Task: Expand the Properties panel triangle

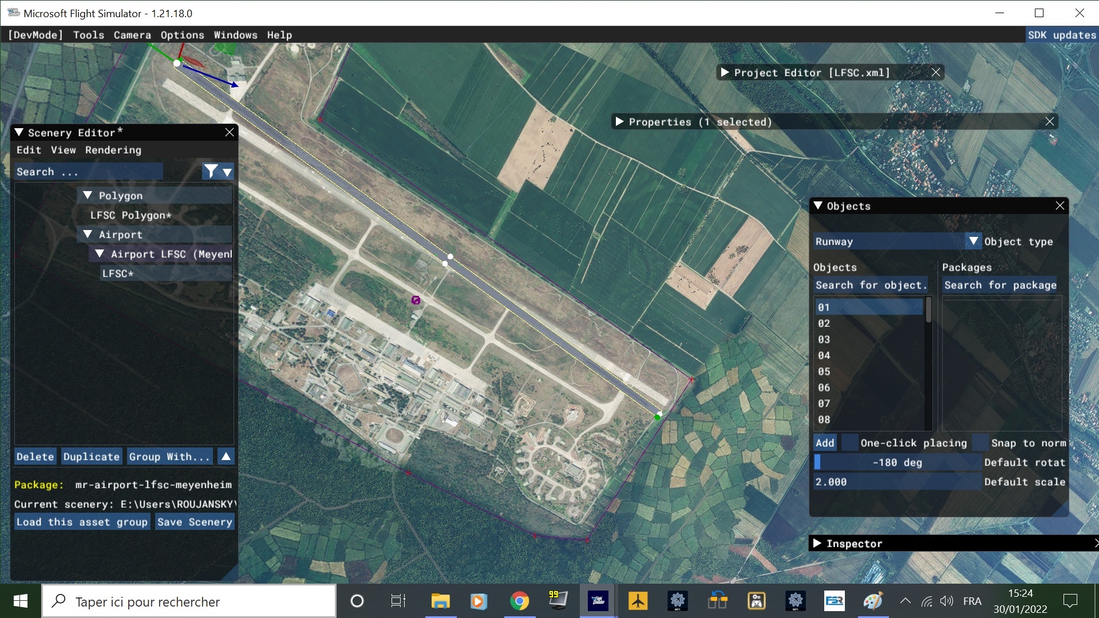Action: point(619,121)
